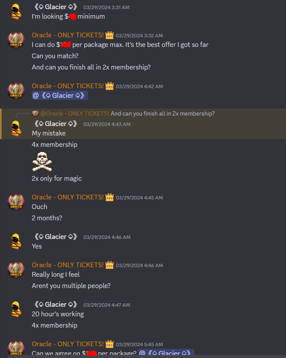Click the Oracle username at 5:45 AM
The height and width of the screenshot is (358, 286).
click(68, 344)
